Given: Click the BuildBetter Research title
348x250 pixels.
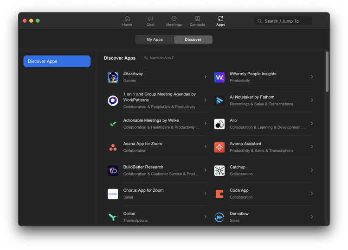Looking at the screenshot, I should [x=143, y=167].
